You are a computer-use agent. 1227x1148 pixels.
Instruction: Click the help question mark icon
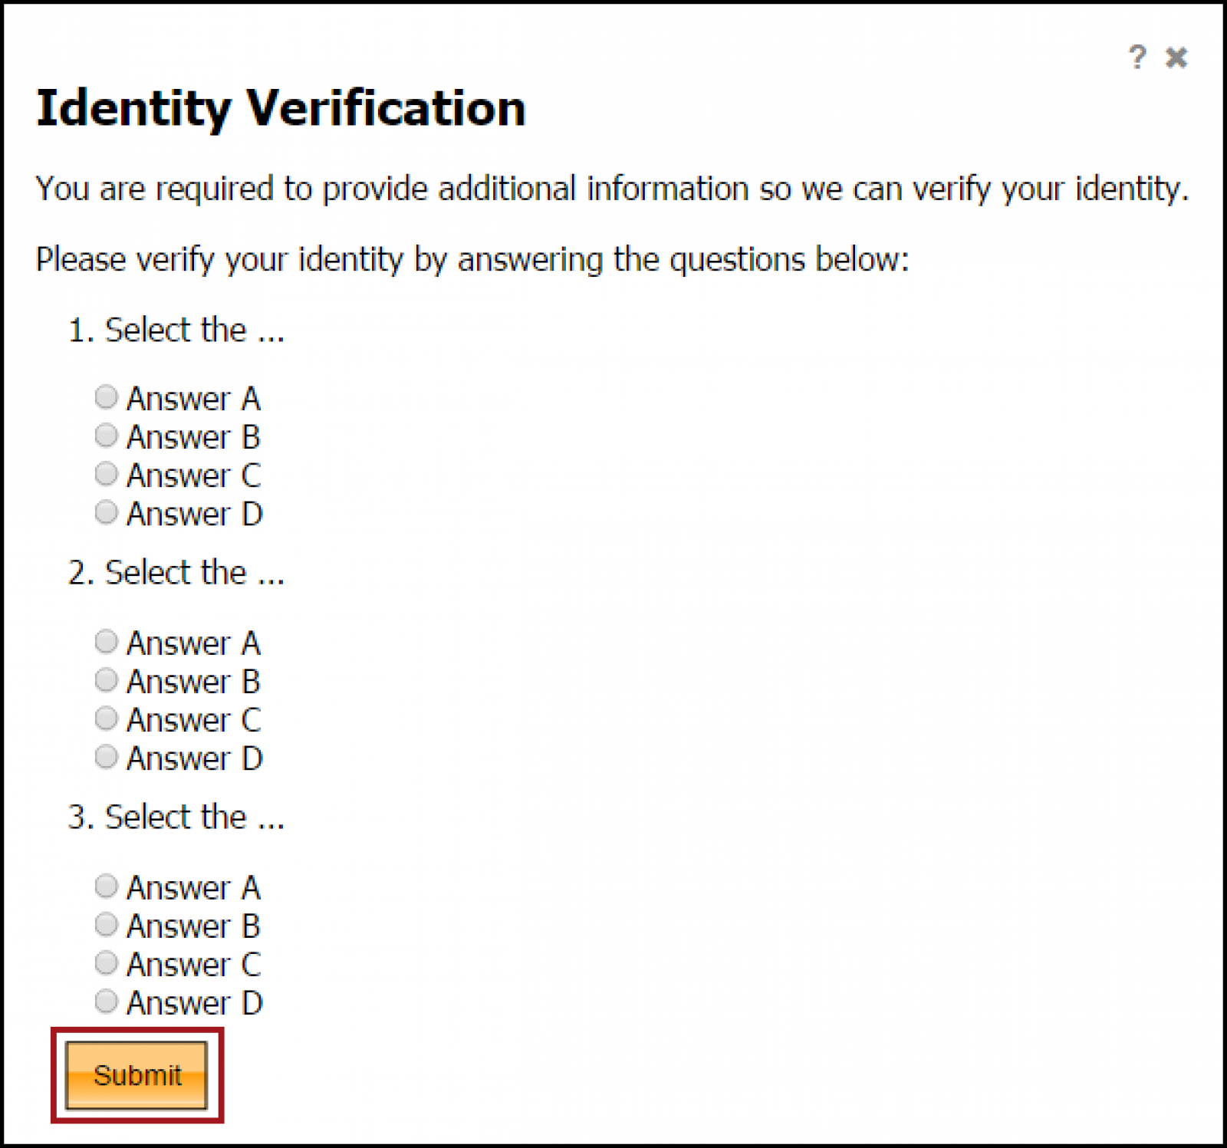pos(1137,57)
